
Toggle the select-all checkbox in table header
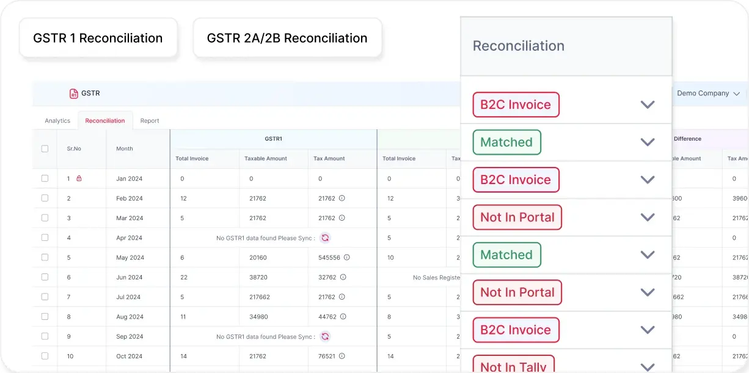pos(45,149)
